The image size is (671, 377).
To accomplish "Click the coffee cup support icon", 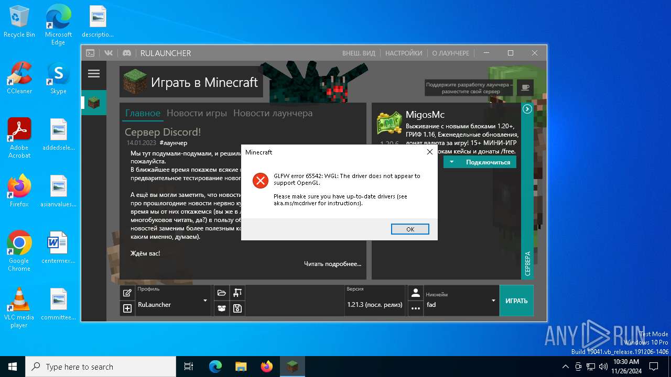I will [x=525, y=87].
